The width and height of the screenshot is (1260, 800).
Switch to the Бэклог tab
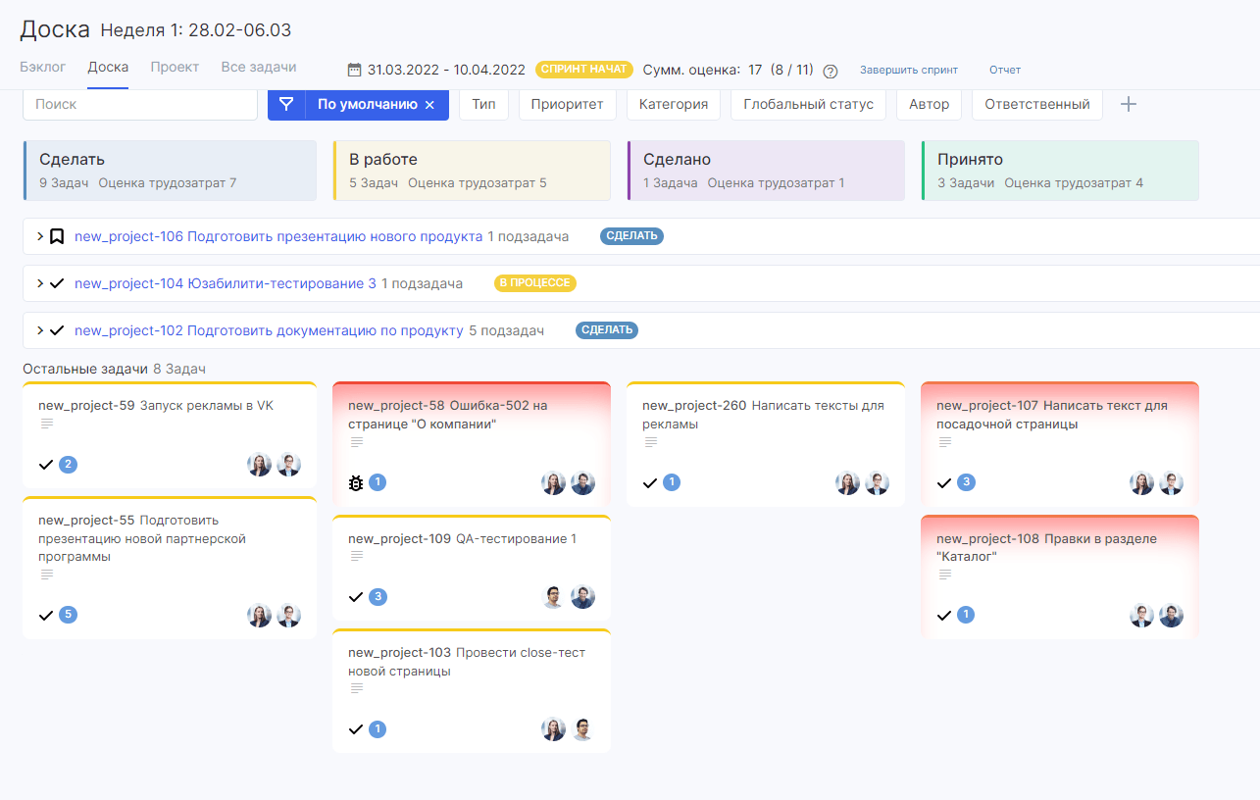coord(43,67)
